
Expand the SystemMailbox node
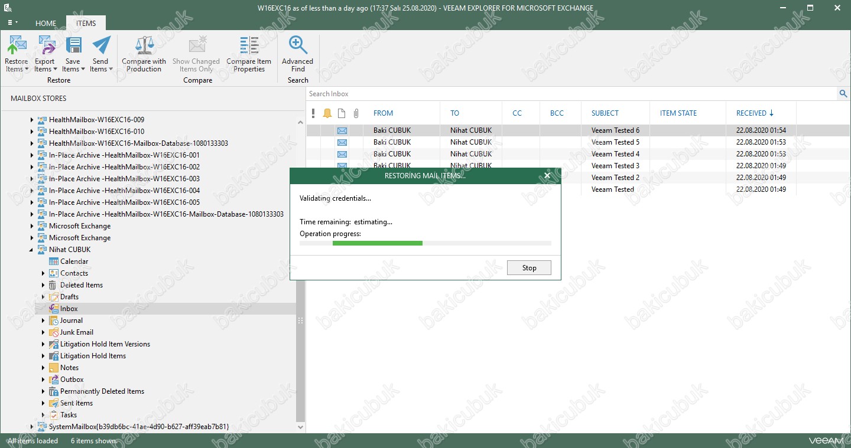(32, 427)
